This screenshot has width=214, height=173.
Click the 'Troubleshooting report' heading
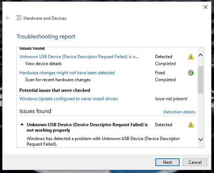(46, 37)
